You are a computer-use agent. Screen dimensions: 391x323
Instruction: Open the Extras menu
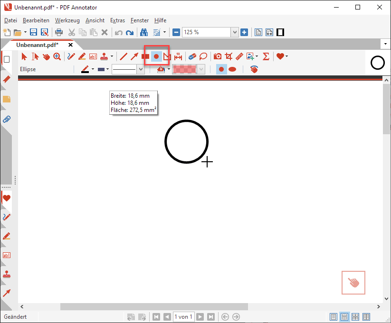[x=117, y=20]
